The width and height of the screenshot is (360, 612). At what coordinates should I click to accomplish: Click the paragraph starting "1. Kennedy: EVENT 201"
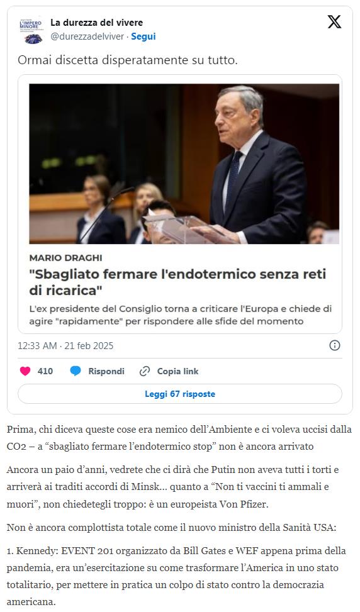pyautogui.click(x=176, y=576)
